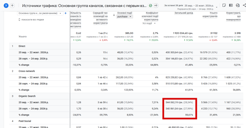The image size is (246, 128).
Task: Open the Insights trend icon in the toolbar
Action: click(x=238, y=5)
